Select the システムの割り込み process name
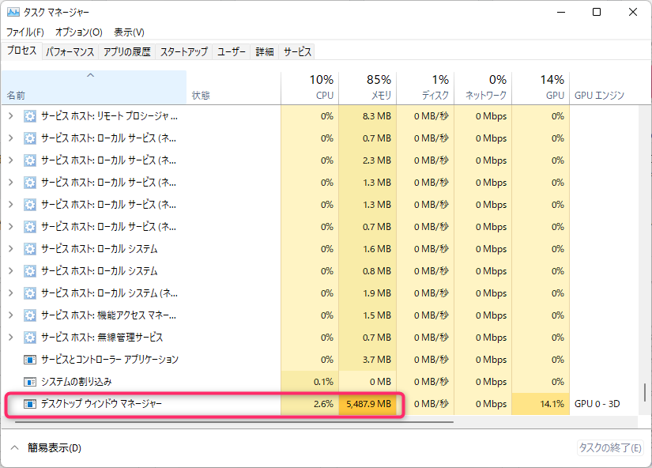The width and height of the screenshot is (652, 468). (x=76, y=382)
